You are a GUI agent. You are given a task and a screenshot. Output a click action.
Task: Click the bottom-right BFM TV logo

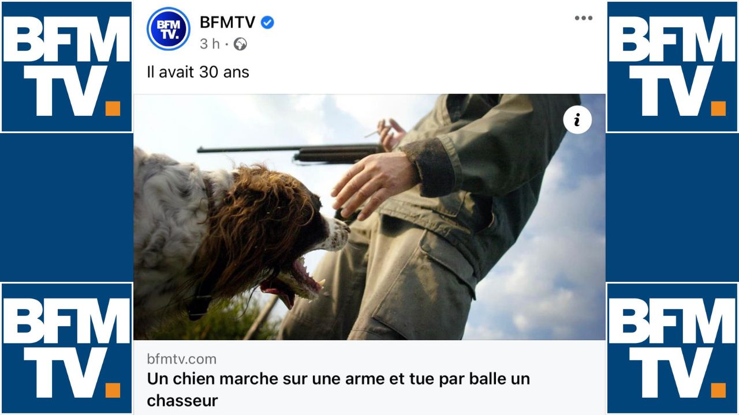(x=673, y=348)
